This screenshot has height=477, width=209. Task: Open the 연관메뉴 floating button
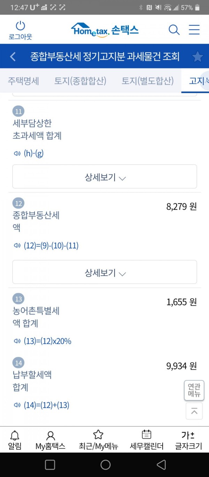point(194,390)
